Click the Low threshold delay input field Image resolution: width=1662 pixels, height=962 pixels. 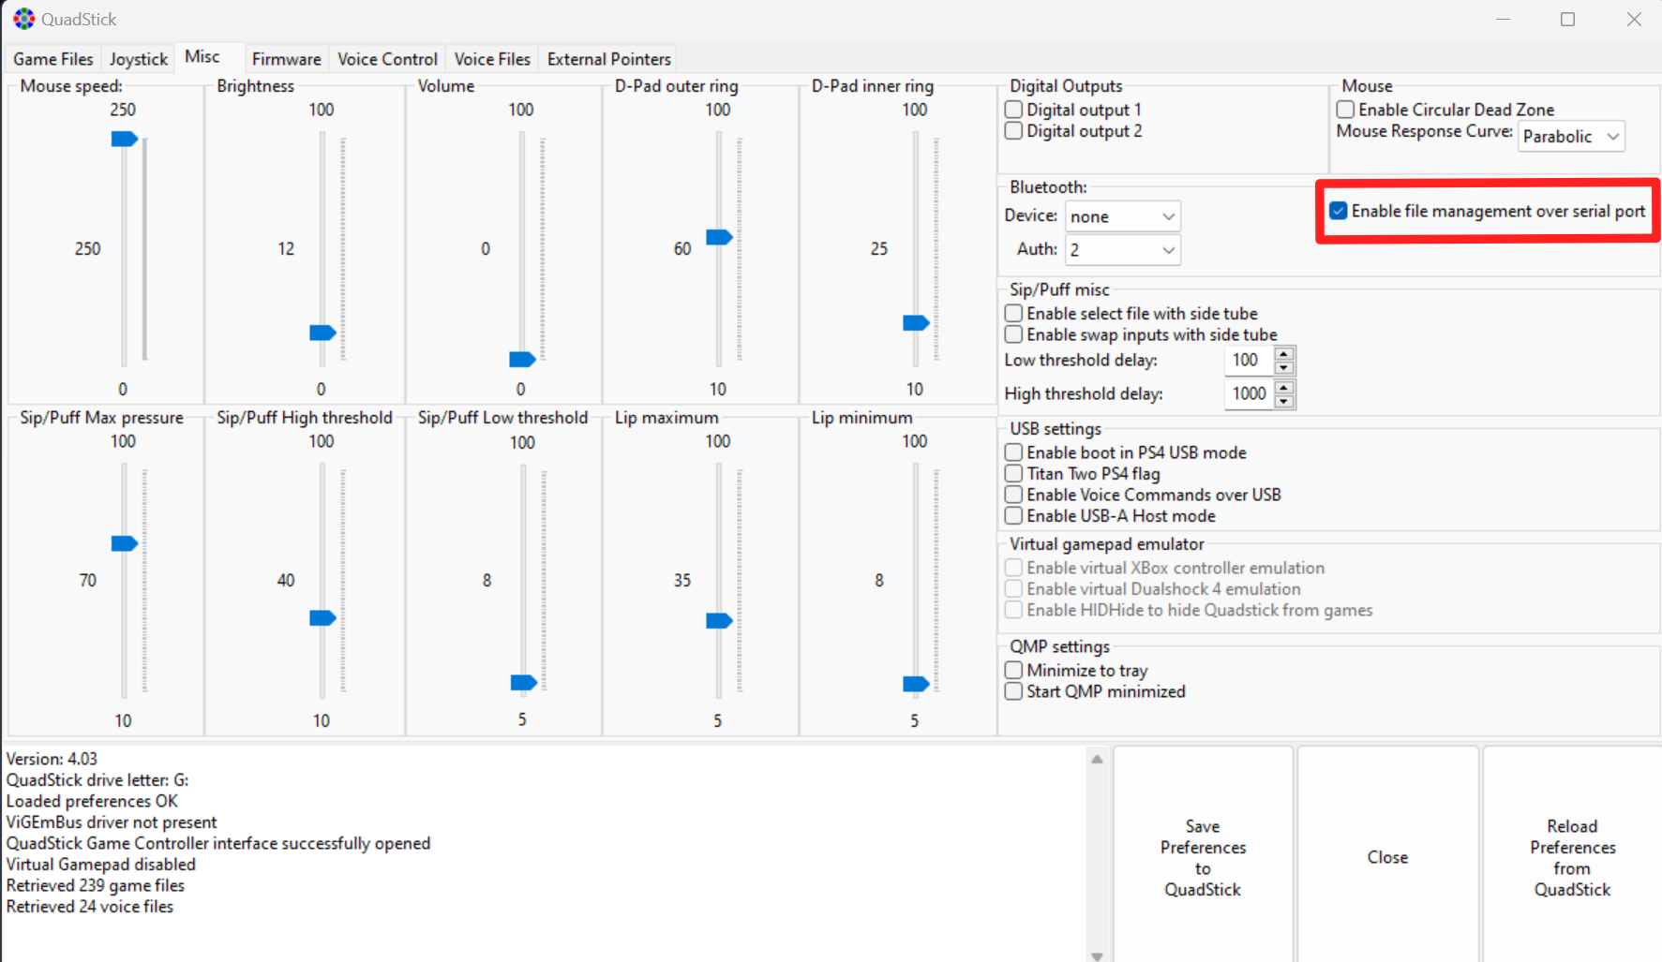(x=1248, y=360)
